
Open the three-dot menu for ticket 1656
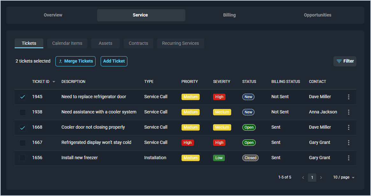(349, 158)
